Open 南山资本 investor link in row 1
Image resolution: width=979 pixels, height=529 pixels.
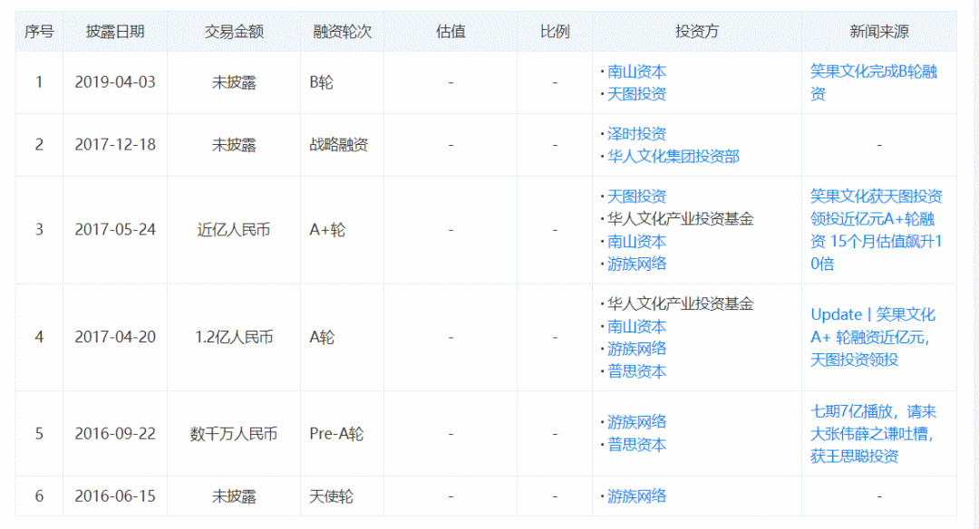(636, 72)
